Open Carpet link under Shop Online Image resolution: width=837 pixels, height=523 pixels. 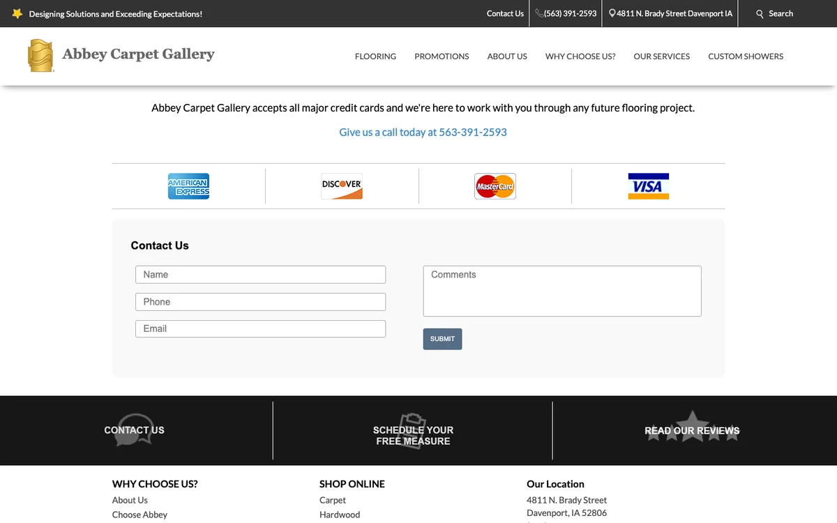[x=333, y=500]
